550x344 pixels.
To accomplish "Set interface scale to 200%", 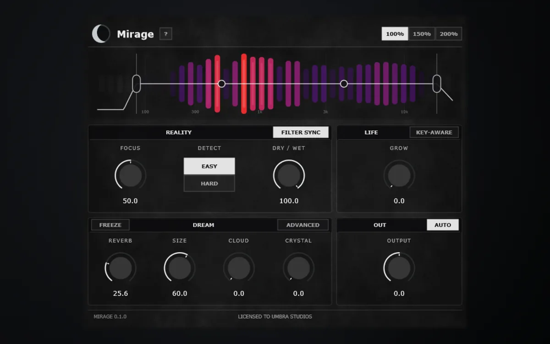I will click(x=449, y=34).
